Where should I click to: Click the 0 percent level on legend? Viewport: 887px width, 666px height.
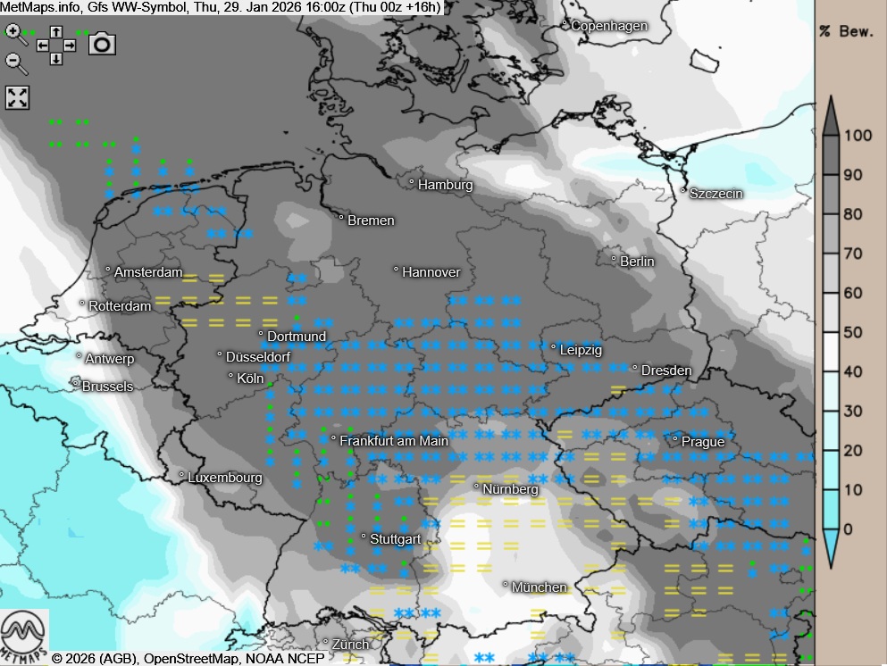(x=848, y=529)
